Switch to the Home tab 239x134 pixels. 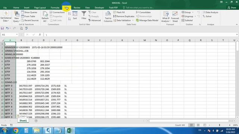pyautogui.click(x=16, y=7)
